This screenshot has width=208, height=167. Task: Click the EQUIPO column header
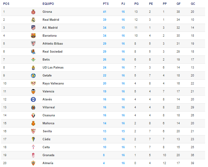48,4
